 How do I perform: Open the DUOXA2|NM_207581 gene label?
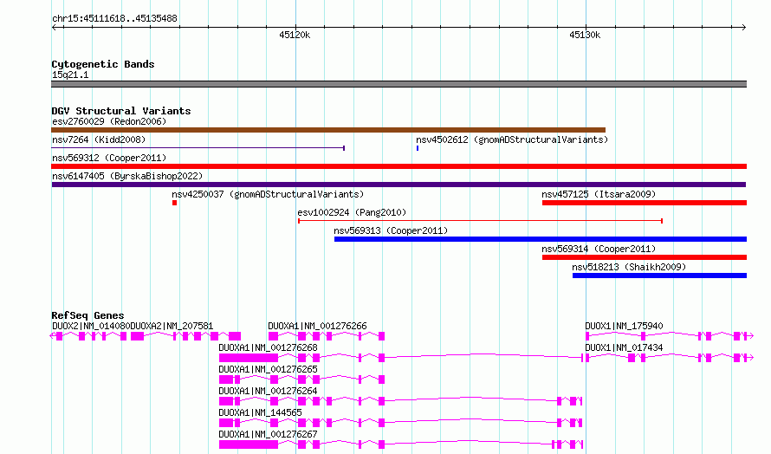(172, 326)
